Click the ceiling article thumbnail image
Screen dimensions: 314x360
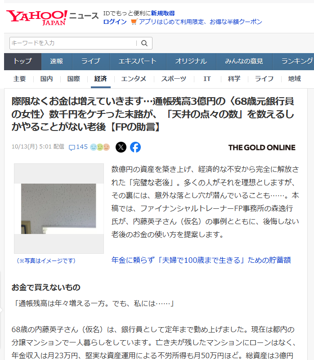(58, 208)
